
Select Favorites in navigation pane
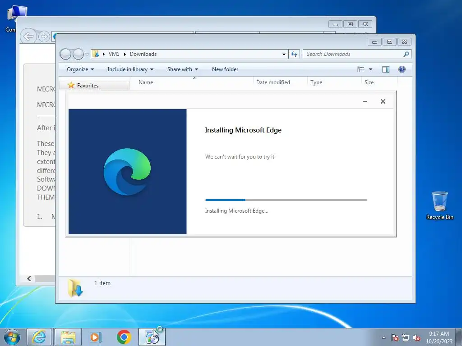pyautogui.click(x=88, y=85)
